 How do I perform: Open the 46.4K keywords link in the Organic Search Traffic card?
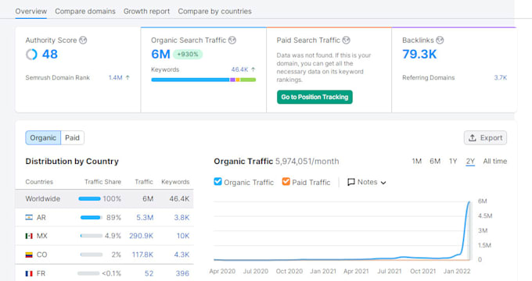239,69
